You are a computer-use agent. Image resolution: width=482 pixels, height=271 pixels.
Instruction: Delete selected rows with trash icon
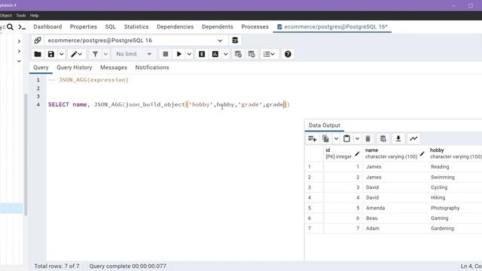(368, 139)
